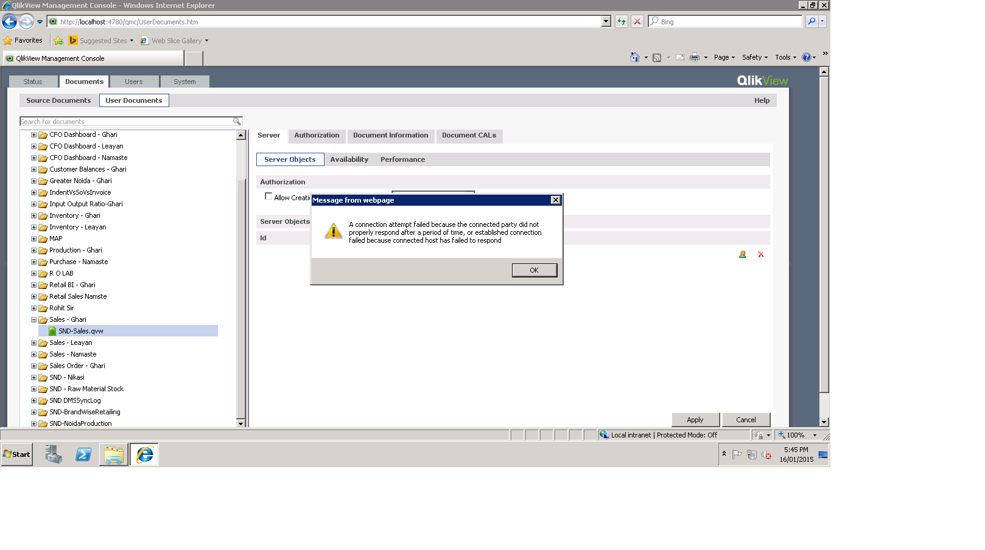985x550 pixels.
Task: Select the Retail Sales Namste folder
Action: 78,297
